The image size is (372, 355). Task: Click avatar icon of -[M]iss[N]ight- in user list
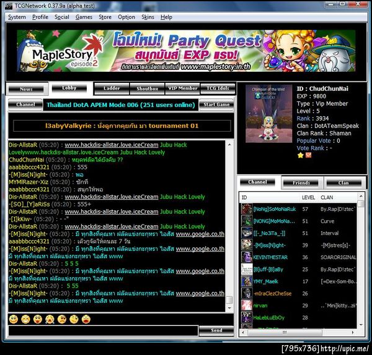pyautogui.click(x=247, y=245)
